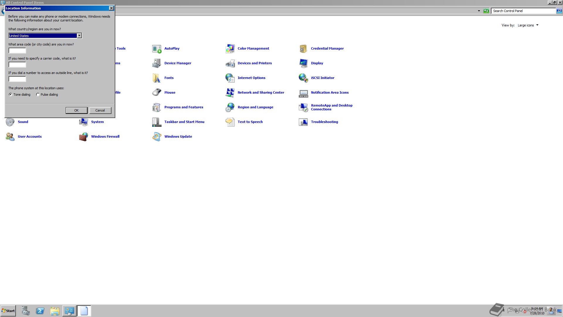Screen dimensions: 563x317
Task: Open the Text to Speech icon
Action: point(230,122)
